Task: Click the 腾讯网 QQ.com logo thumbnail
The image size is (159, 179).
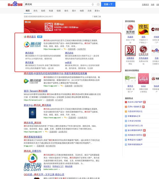Action: [33, 44]
